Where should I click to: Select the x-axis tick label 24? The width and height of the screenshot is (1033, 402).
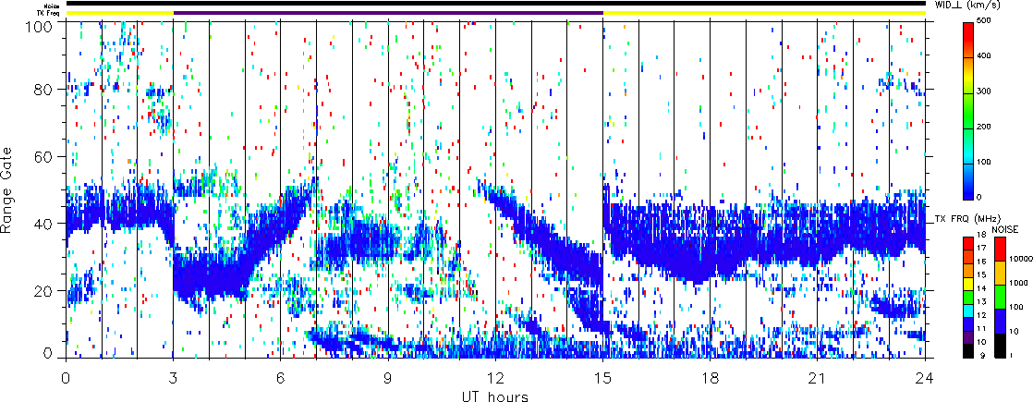point(925,378)
